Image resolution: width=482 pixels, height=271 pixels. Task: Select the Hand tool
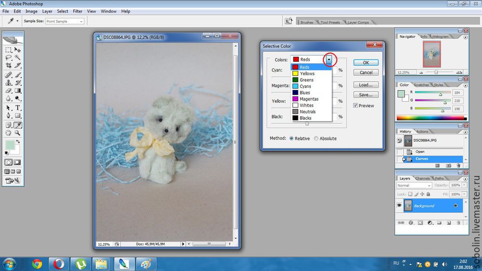click(x=8, y=133)
